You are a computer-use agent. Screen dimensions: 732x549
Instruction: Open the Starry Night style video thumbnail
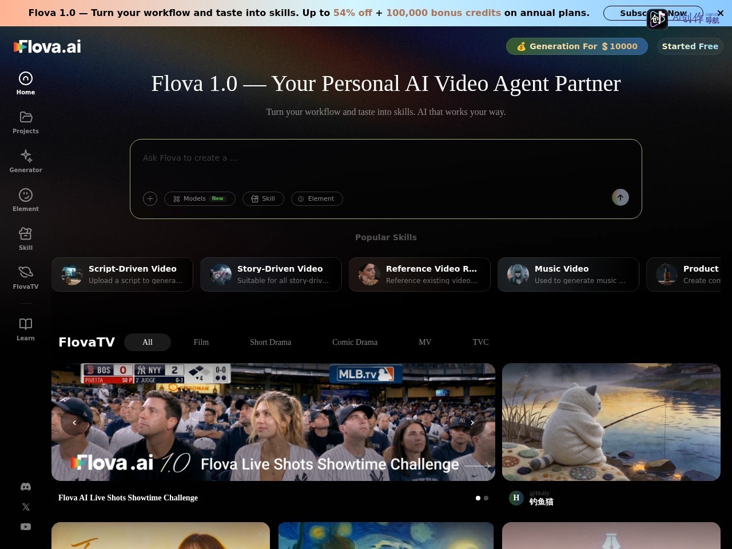point(386,535)
